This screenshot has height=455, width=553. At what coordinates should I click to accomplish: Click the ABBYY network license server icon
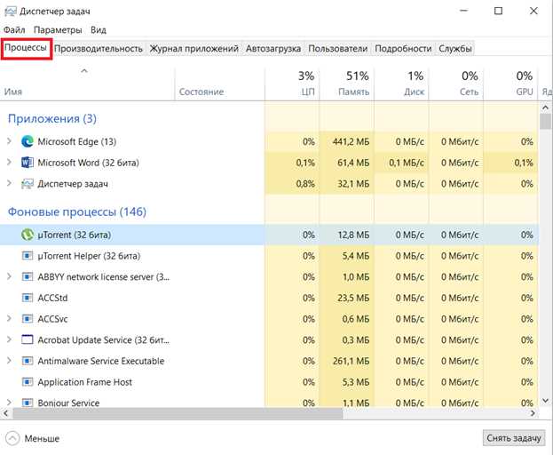pos(28,276)
